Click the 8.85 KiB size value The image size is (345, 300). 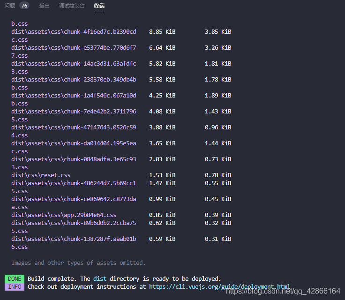click(x=162, y=32)
